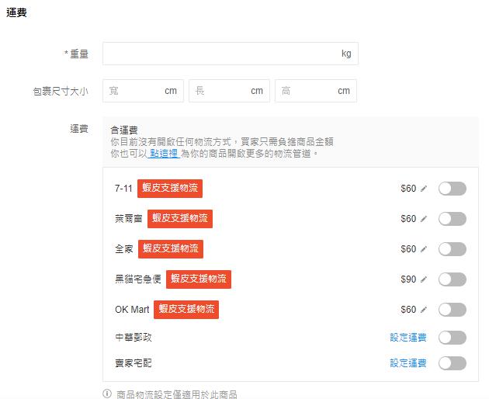Enable the 賣家宅配 toggle
Screen dimensions: 489x399
click(453, 363)
